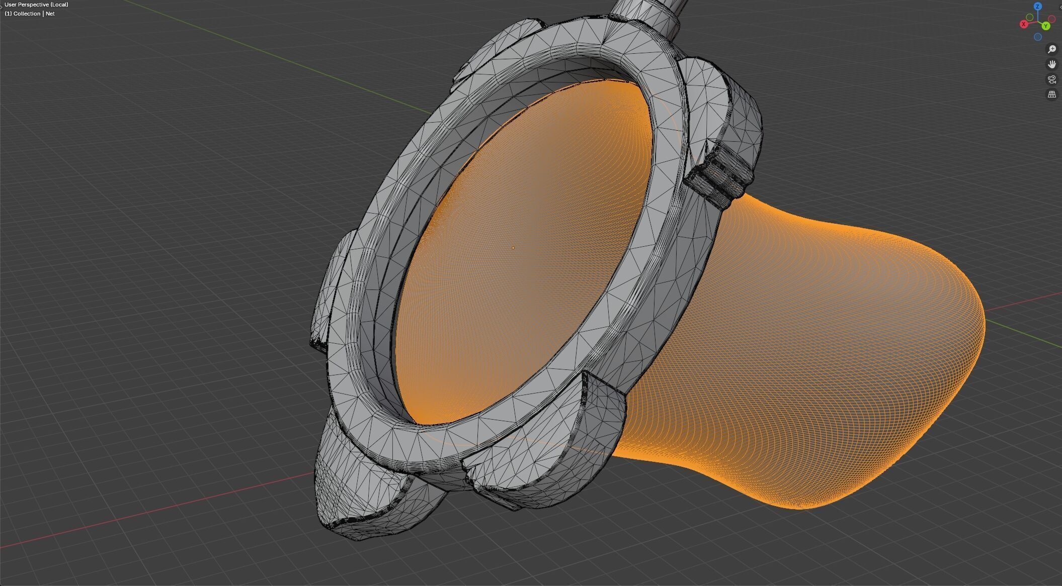Click the red X axis on navigation gizmo

(x=1023, y=24)
